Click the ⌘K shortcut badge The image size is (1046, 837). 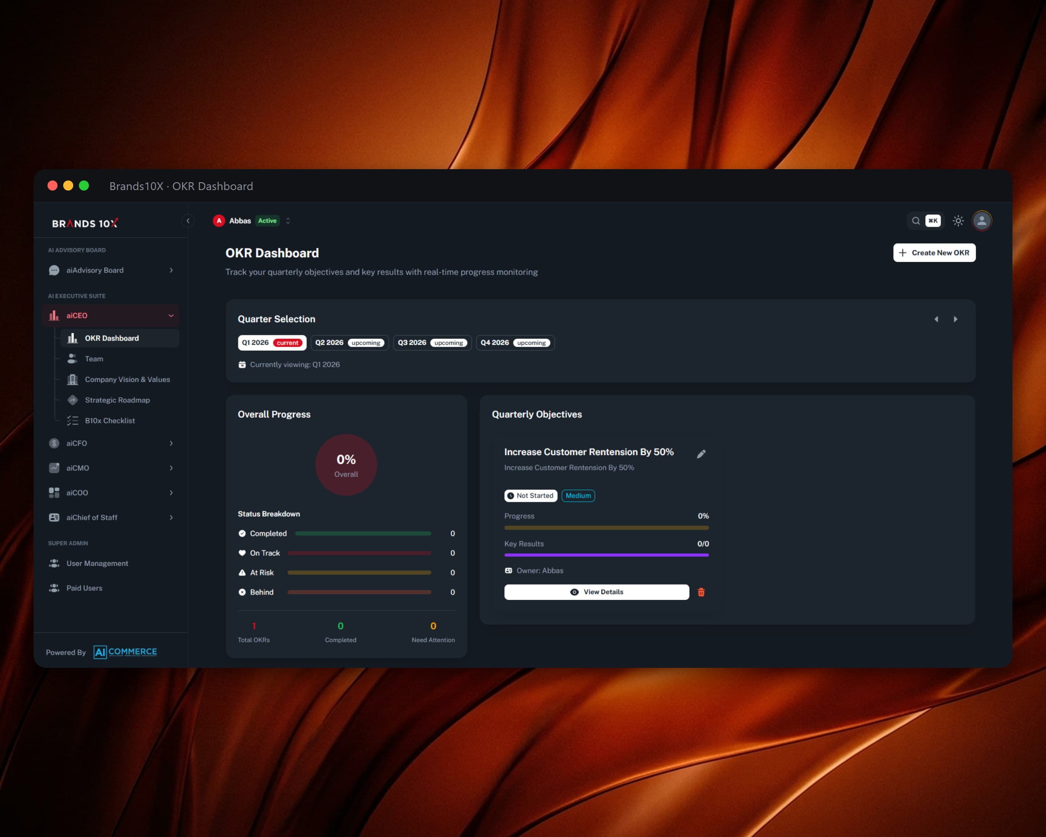[x=933, y=221]
